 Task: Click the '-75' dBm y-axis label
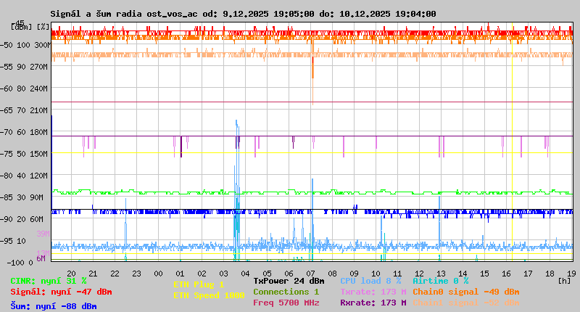(7, 154)
